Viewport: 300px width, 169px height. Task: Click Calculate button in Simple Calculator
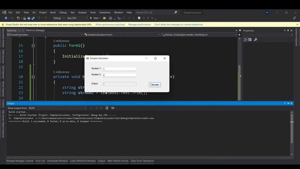(155, 84)
